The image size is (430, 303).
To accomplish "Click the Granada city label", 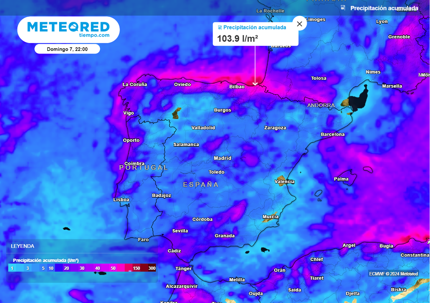I will pos(224,235).
